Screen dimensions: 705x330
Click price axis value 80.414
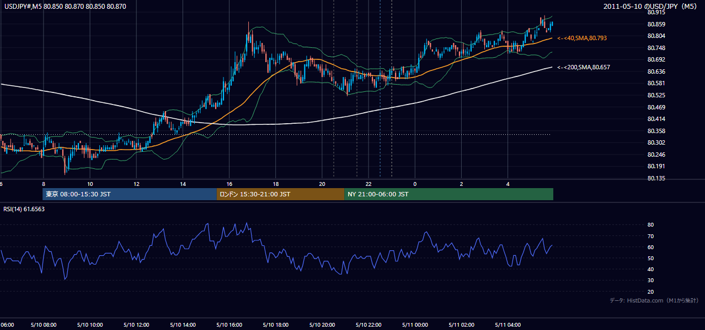click(656, 119)
